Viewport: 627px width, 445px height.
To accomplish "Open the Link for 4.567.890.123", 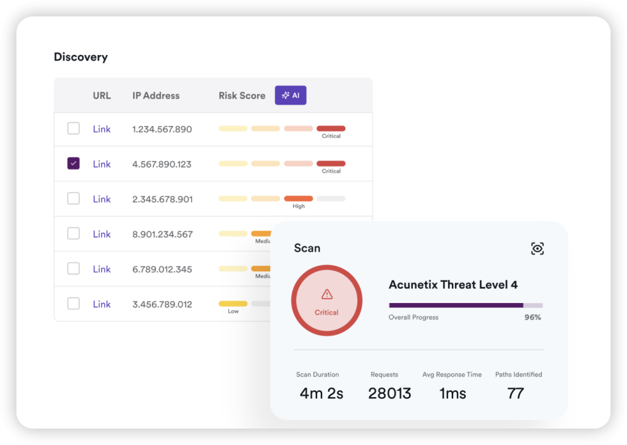I will (102, 164).
